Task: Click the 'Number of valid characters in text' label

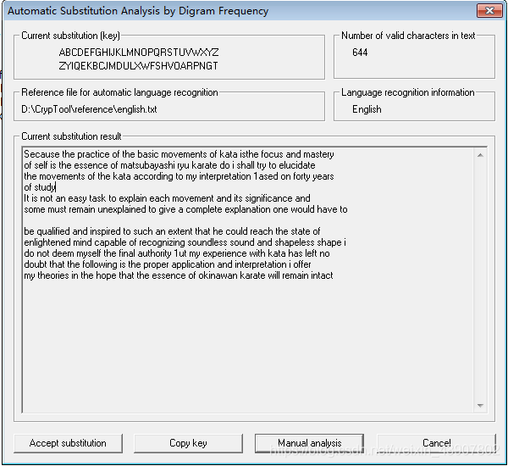Action: [408, 36]
